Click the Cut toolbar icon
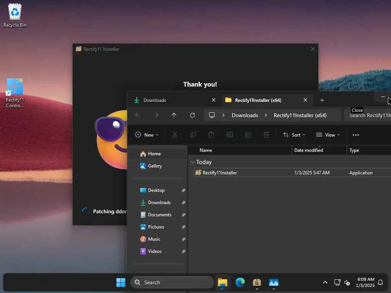Image resolution: width=391 pixels, height=293 pixels. coord(175,135)
